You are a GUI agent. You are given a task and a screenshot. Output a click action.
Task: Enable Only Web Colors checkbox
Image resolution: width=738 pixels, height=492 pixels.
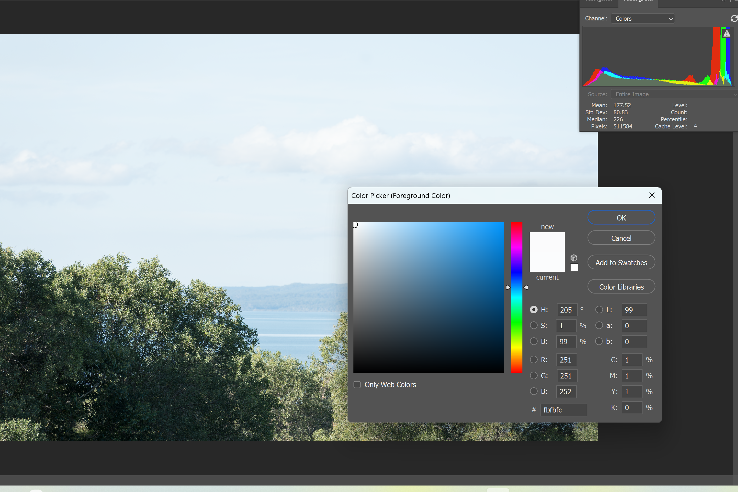357,385
